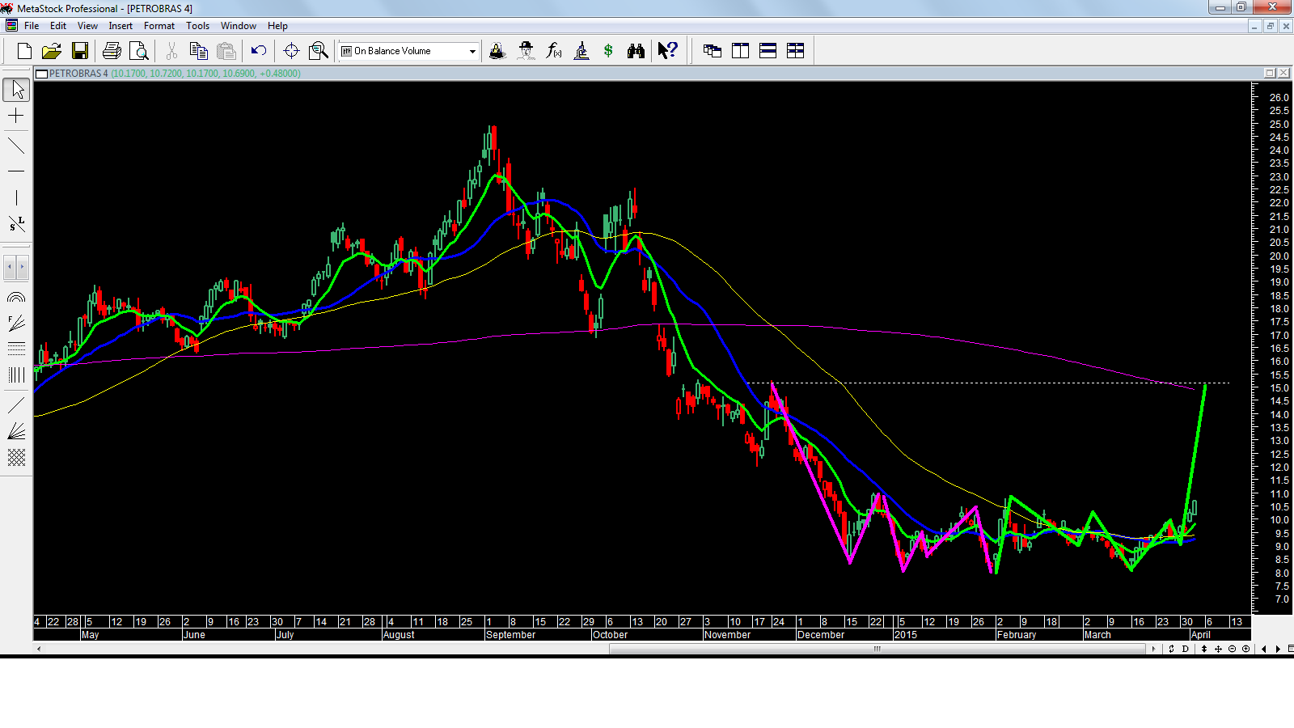The width and height of the screenshot is (1294, 728).
Task: Create a new chart with New icon
Action: (x=24, y=51)
